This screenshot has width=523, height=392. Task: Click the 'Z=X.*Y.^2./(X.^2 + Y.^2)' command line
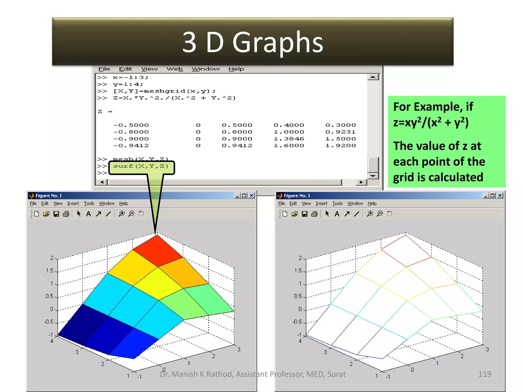coord(174,98)
